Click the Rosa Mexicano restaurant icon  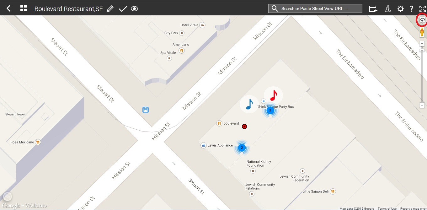pos(38,142)
